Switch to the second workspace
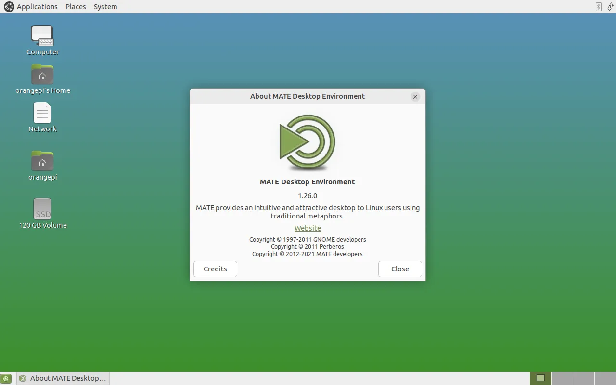616x385 pixels. point(562,378)
